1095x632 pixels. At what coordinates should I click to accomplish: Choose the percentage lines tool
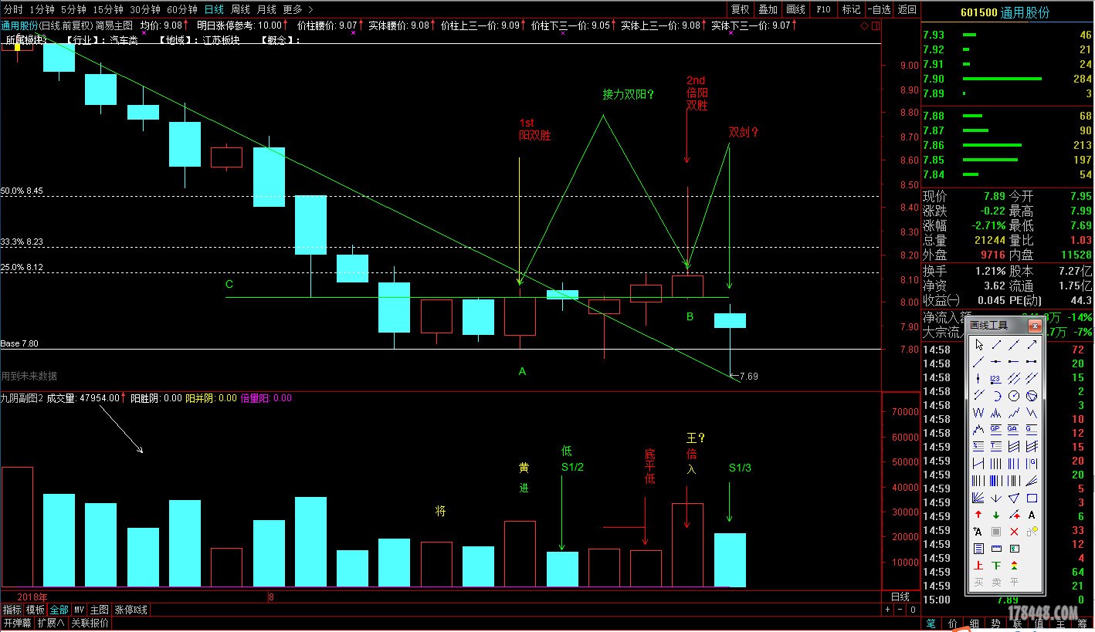tap(978, 445)
